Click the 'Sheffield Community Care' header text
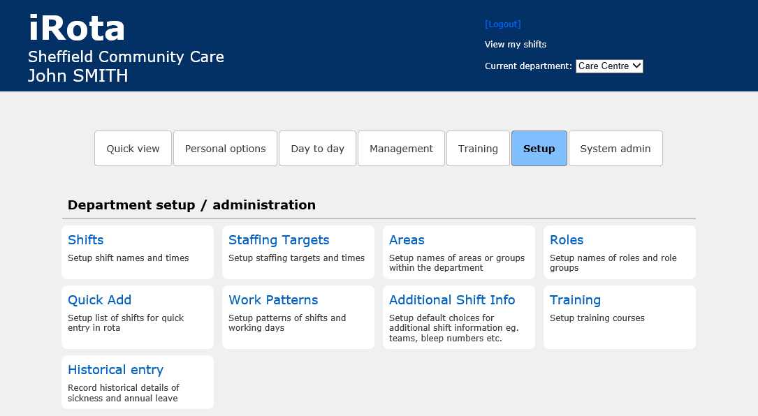Screen dimensions: 758x416 [x=126, y=57]
